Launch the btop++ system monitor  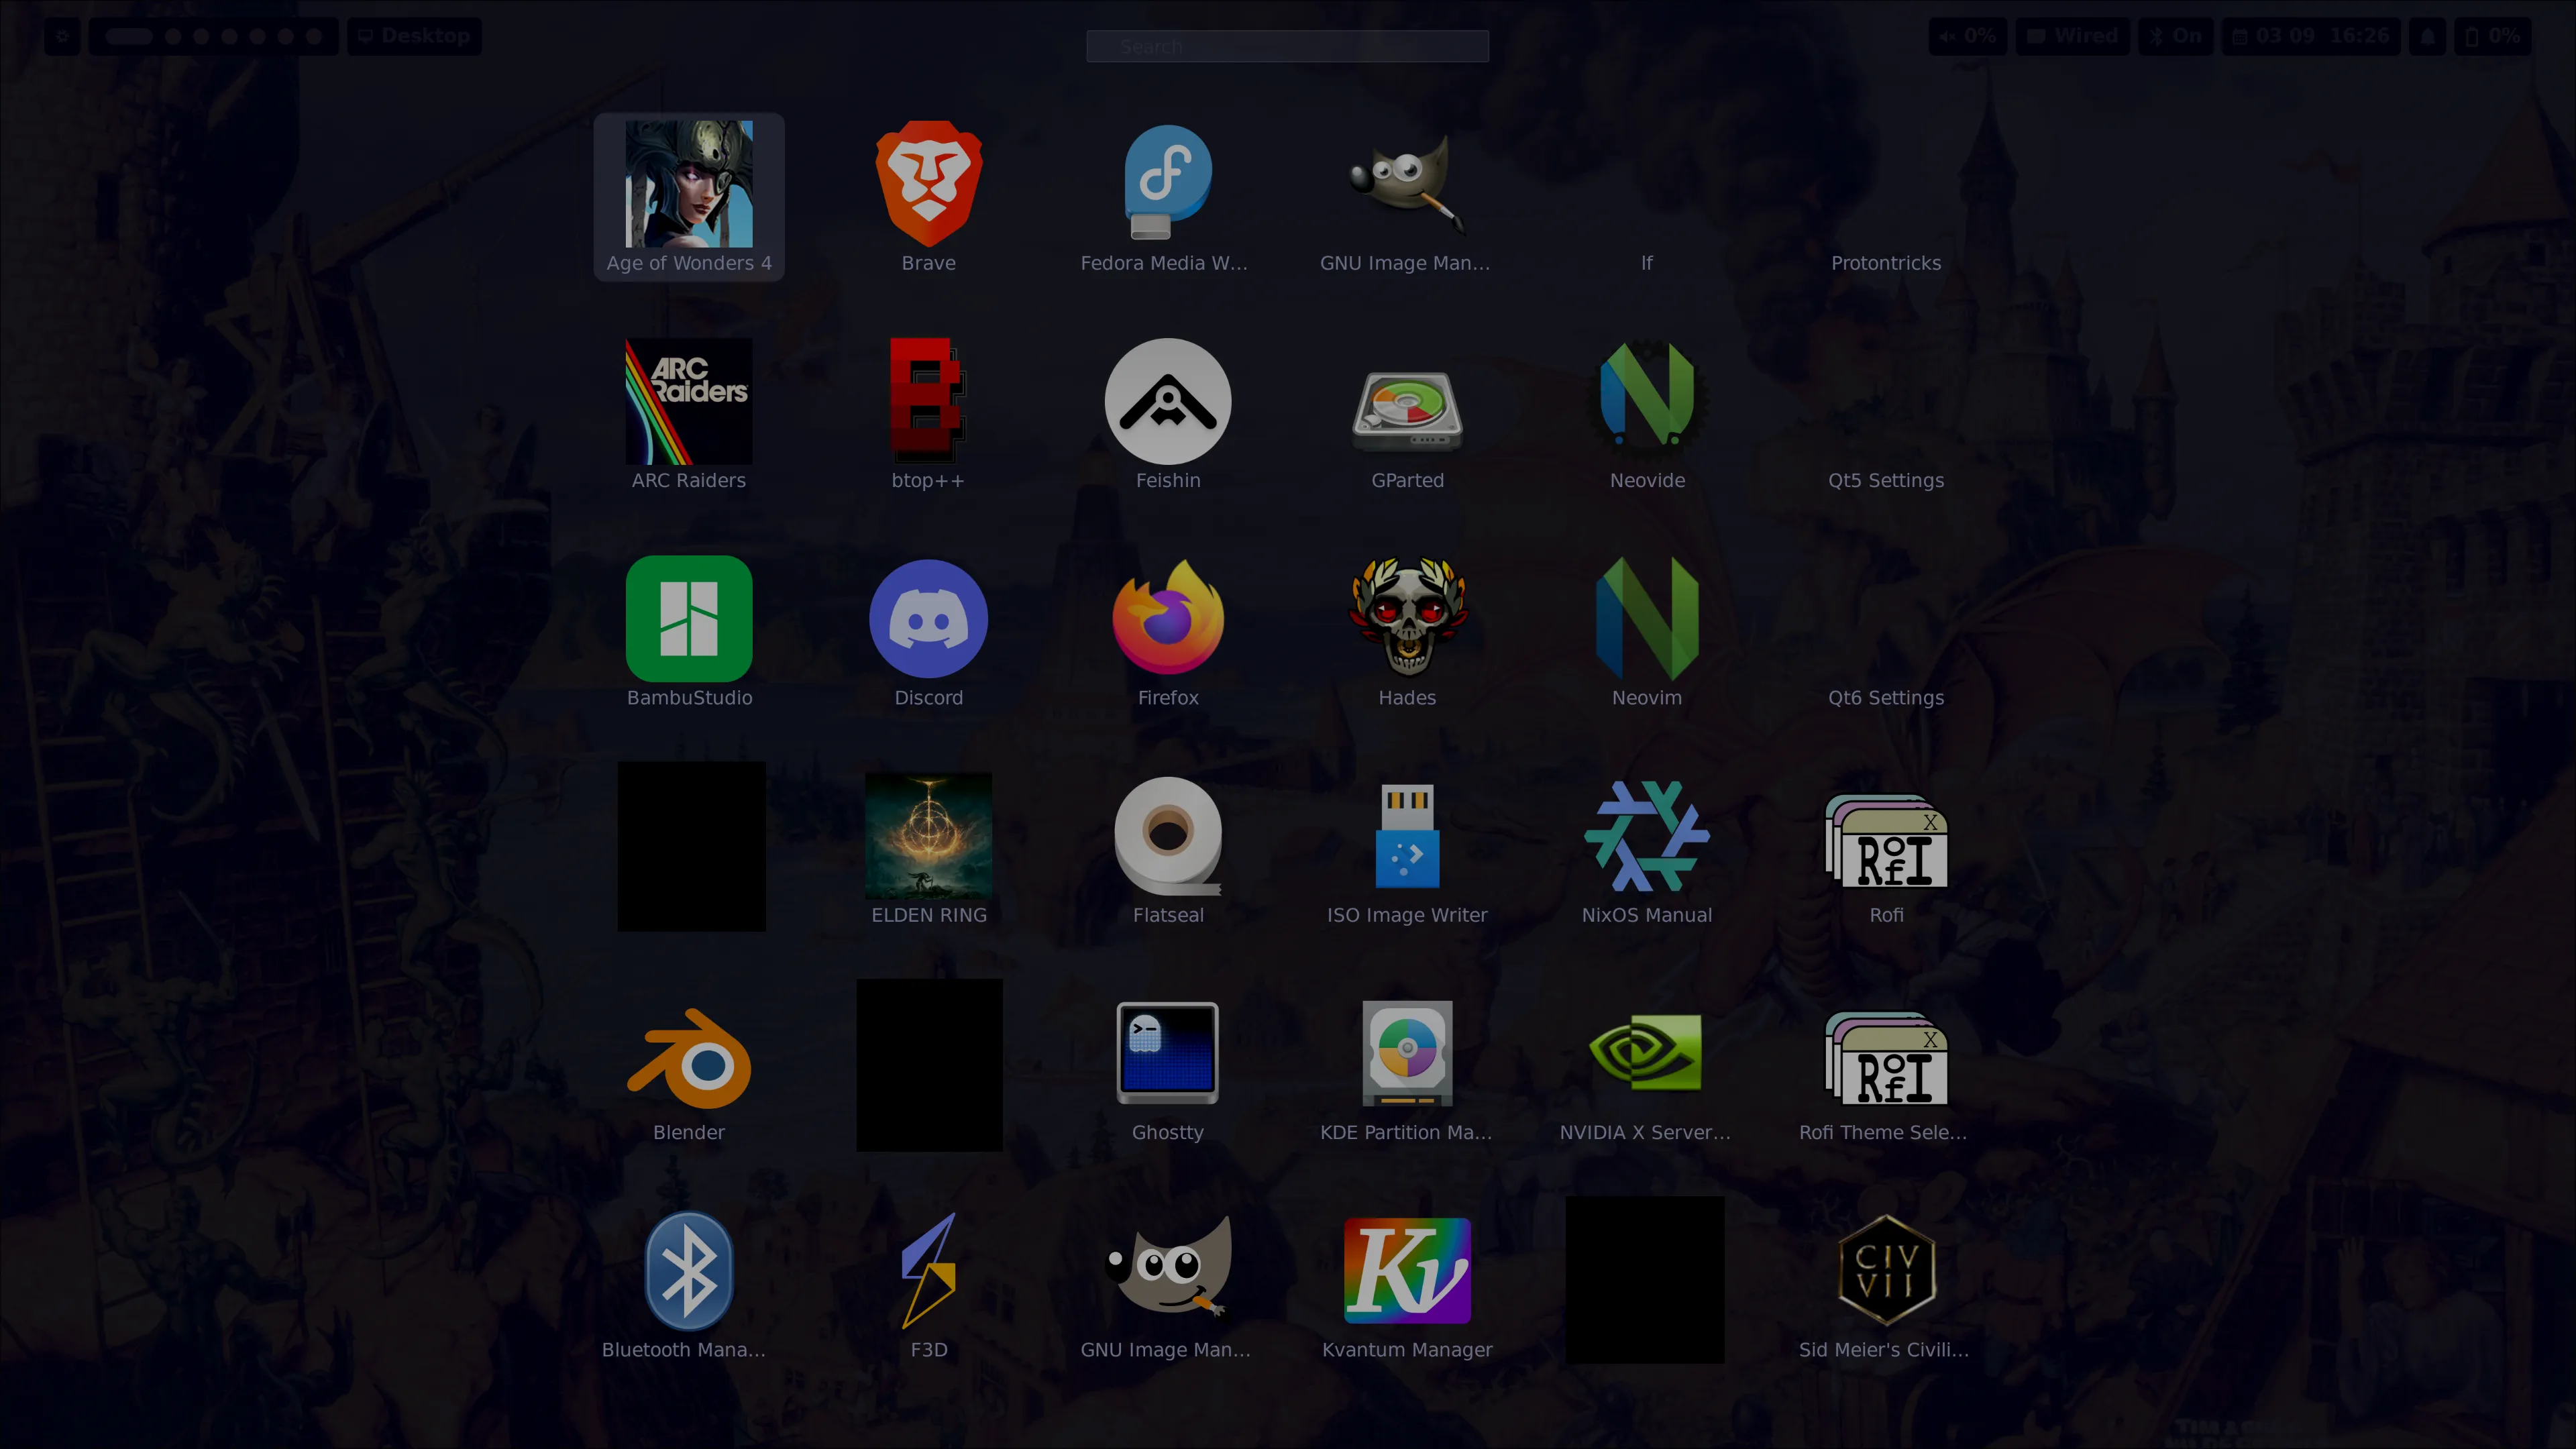(928, 402)
